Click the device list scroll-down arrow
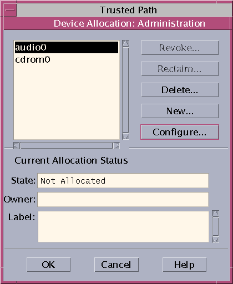 (126, 136)
